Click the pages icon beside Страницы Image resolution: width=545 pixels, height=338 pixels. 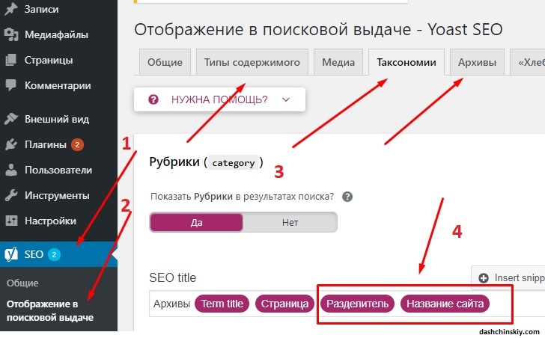11,60
